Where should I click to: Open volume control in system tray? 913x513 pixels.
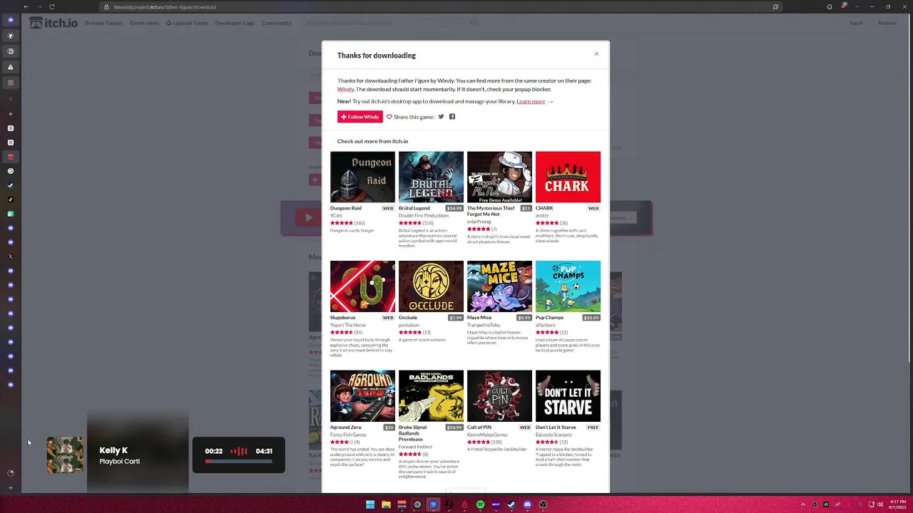tap(880, 504)
